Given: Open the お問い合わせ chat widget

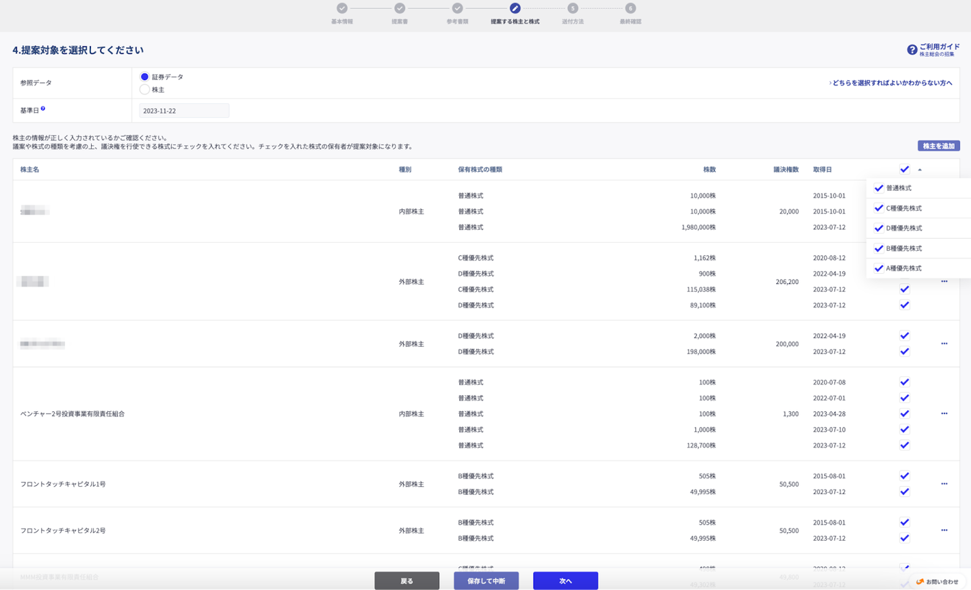Looking at the screenshot, I should point(937,581).
